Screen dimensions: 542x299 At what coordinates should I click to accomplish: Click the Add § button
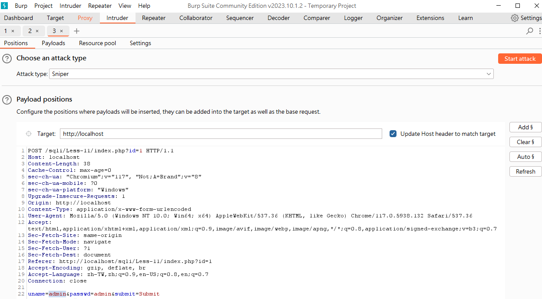pos(525,127)
